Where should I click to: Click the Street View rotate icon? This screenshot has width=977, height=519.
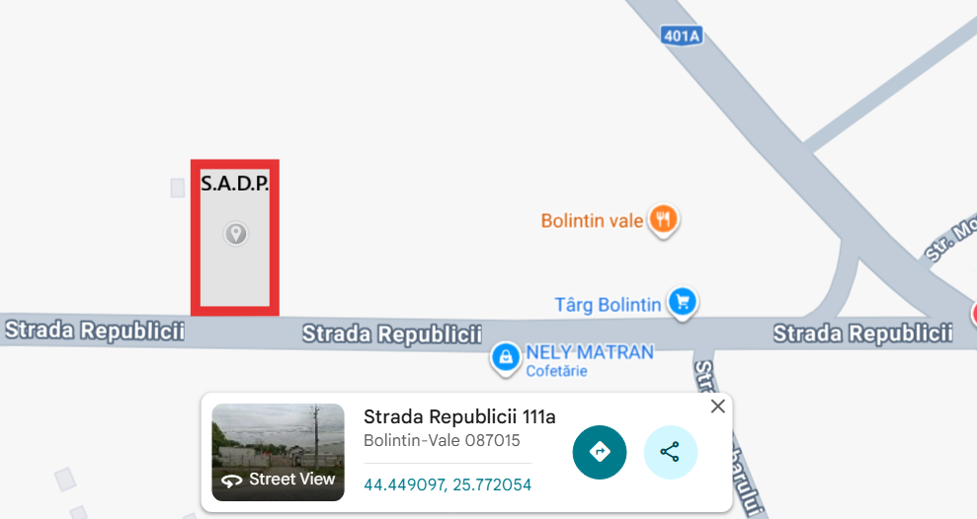pos(232,481)
